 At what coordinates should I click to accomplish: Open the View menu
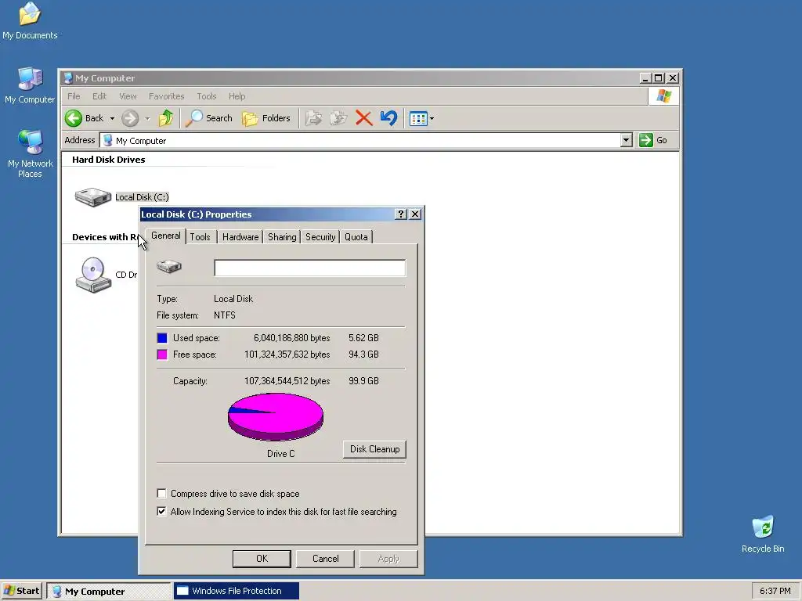pyautogui.click(x=128, y=96)
